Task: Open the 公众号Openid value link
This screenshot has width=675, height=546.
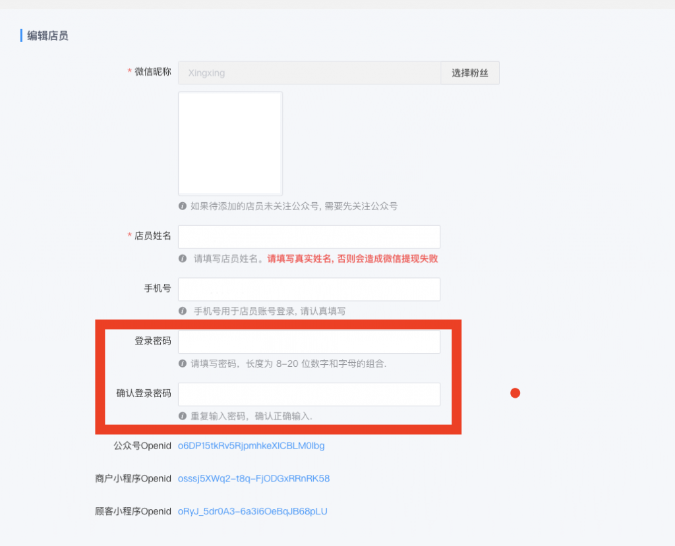Action: pyautogui.click(x=251, y=446)
